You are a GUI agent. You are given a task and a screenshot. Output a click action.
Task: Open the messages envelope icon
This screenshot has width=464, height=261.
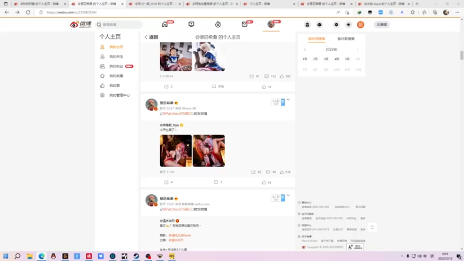[x=244, y=24]
